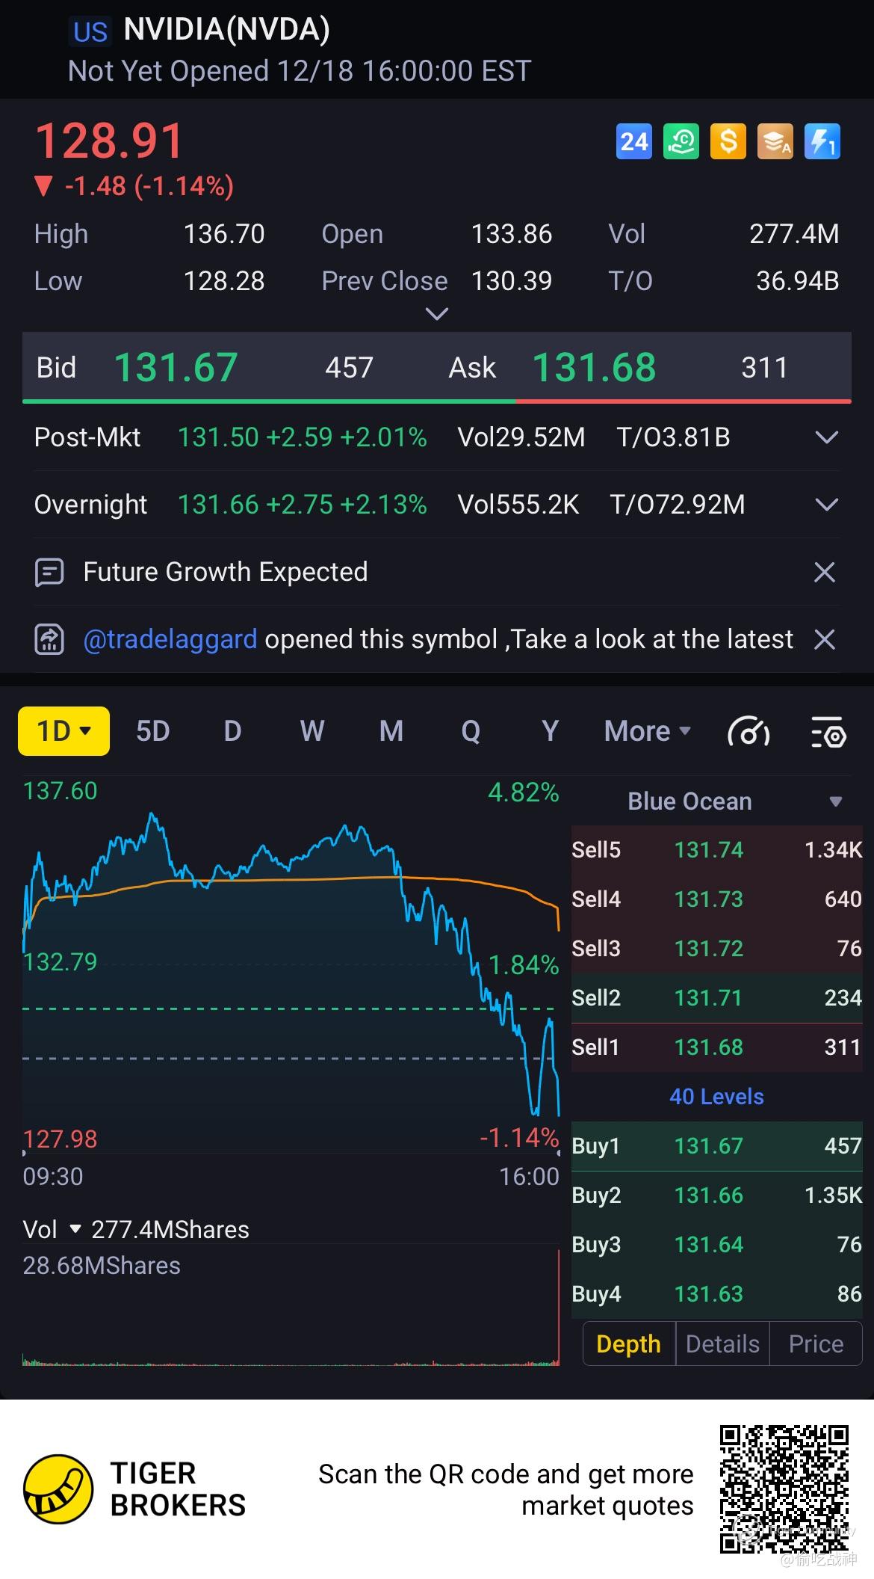Dismiss the @tradelaggard notification
The width and height of the screenshot is (874, 1579).
click(825, 640)
